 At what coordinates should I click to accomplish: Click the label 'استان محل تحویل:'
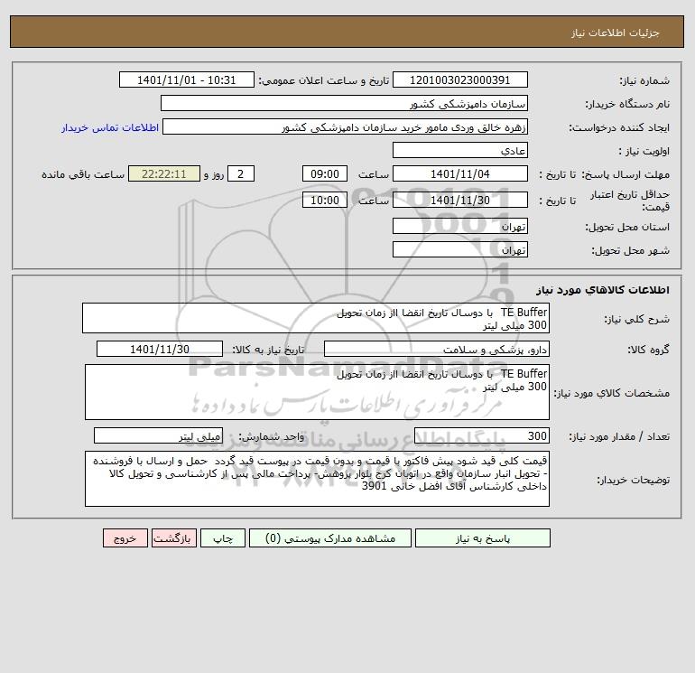click(627, 227)
